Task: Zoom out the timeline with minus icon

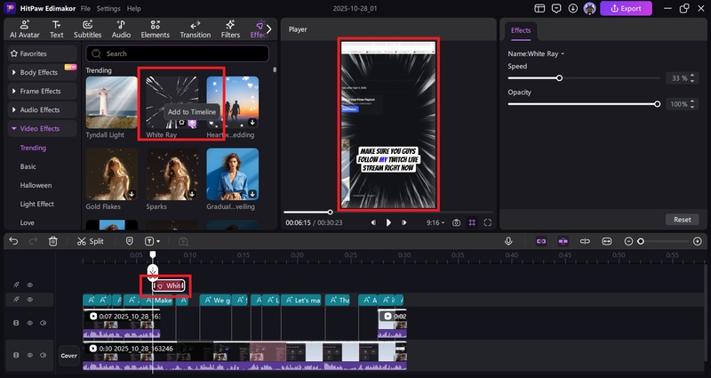Action: pyautogui.click(x=628, y=241)
